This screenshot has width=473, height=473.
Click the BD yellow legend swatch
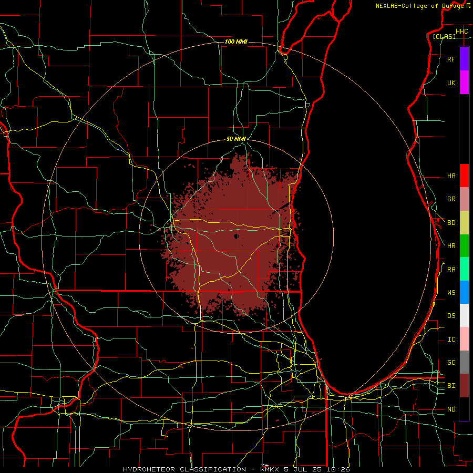(464, 223)
